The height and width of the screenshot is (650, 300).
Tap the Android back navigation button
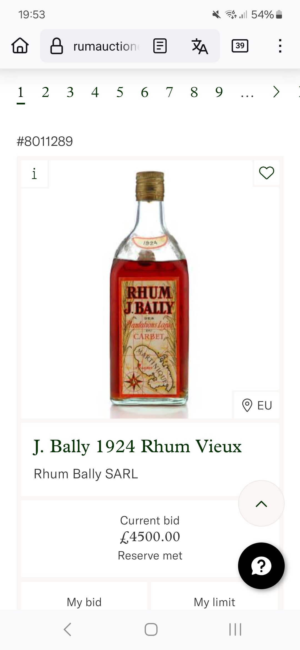tap(67, 629)
